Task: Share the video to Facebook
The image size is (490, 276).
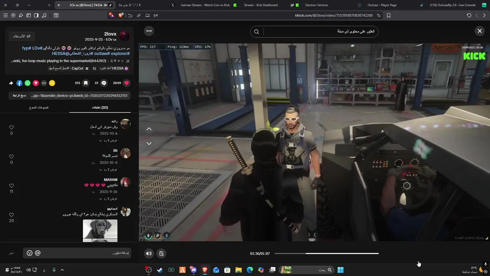Action: 19,83
